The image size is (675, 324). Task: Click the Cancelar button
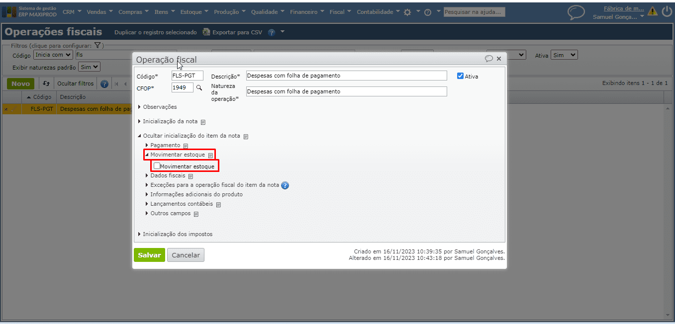186,255
